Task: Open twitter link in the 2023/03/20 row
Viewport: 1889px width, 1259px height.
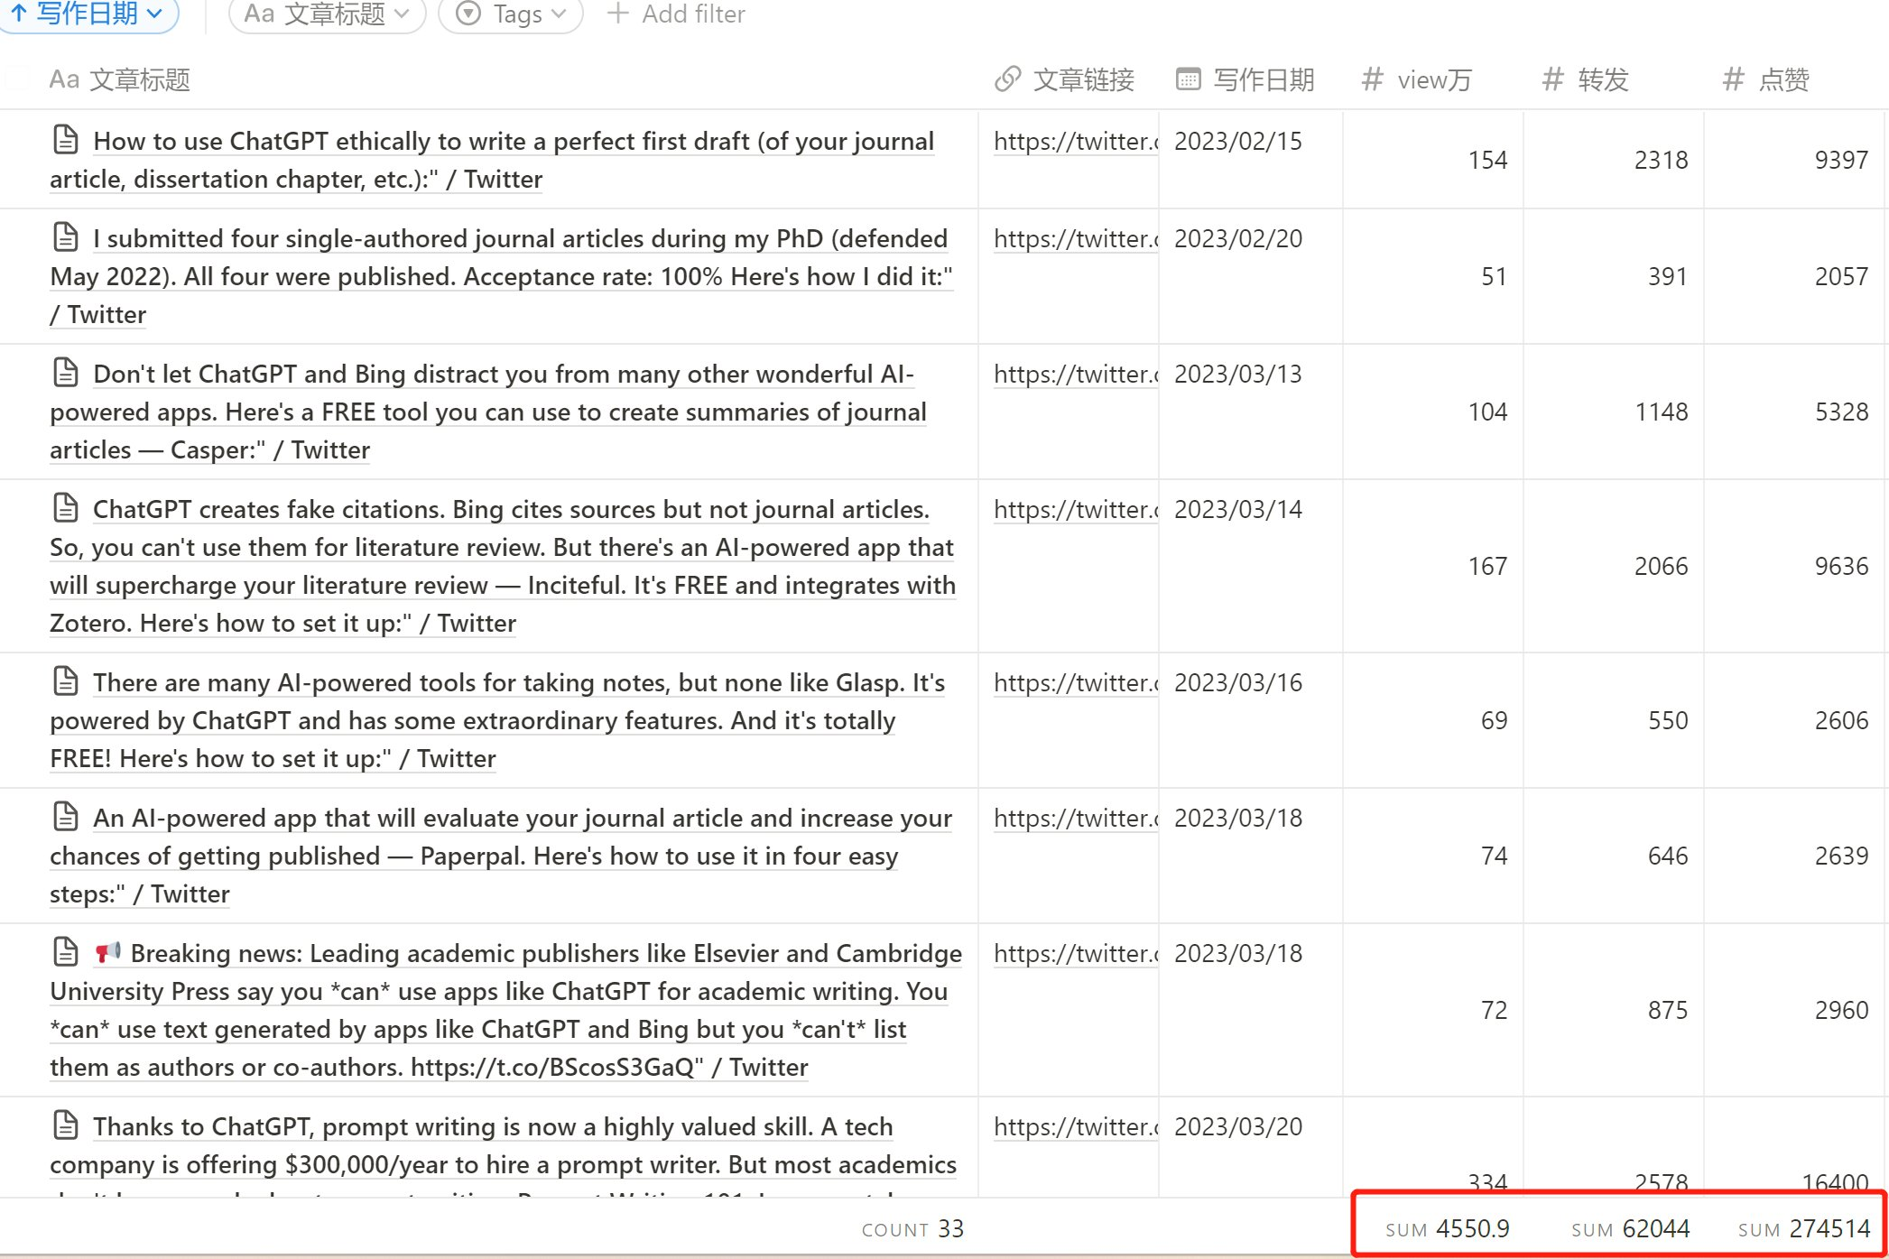Action: [1075, 1126]
